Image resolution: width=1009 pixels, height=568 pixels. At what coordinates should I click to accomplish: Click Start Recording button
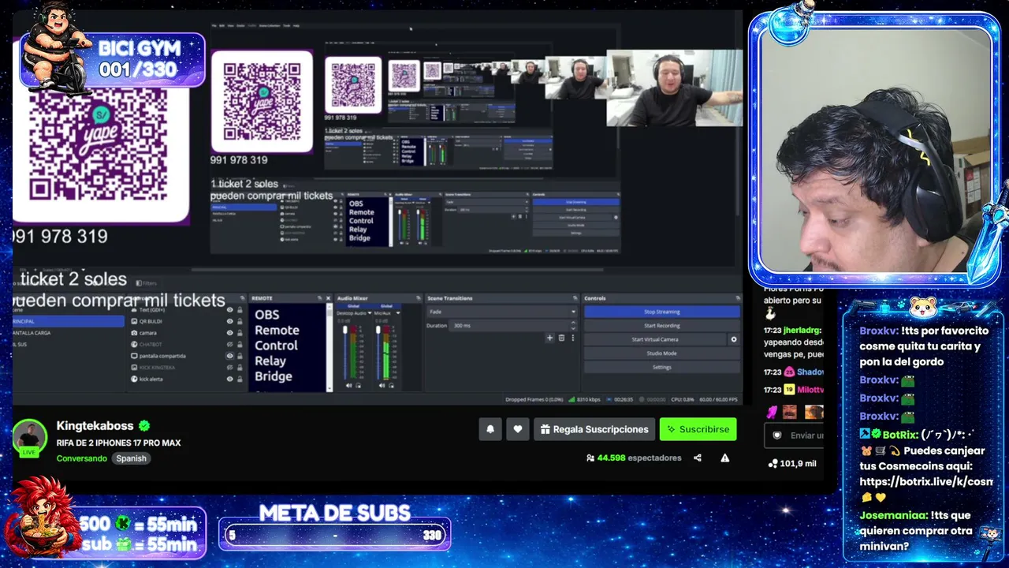click(x=661, y=325)
